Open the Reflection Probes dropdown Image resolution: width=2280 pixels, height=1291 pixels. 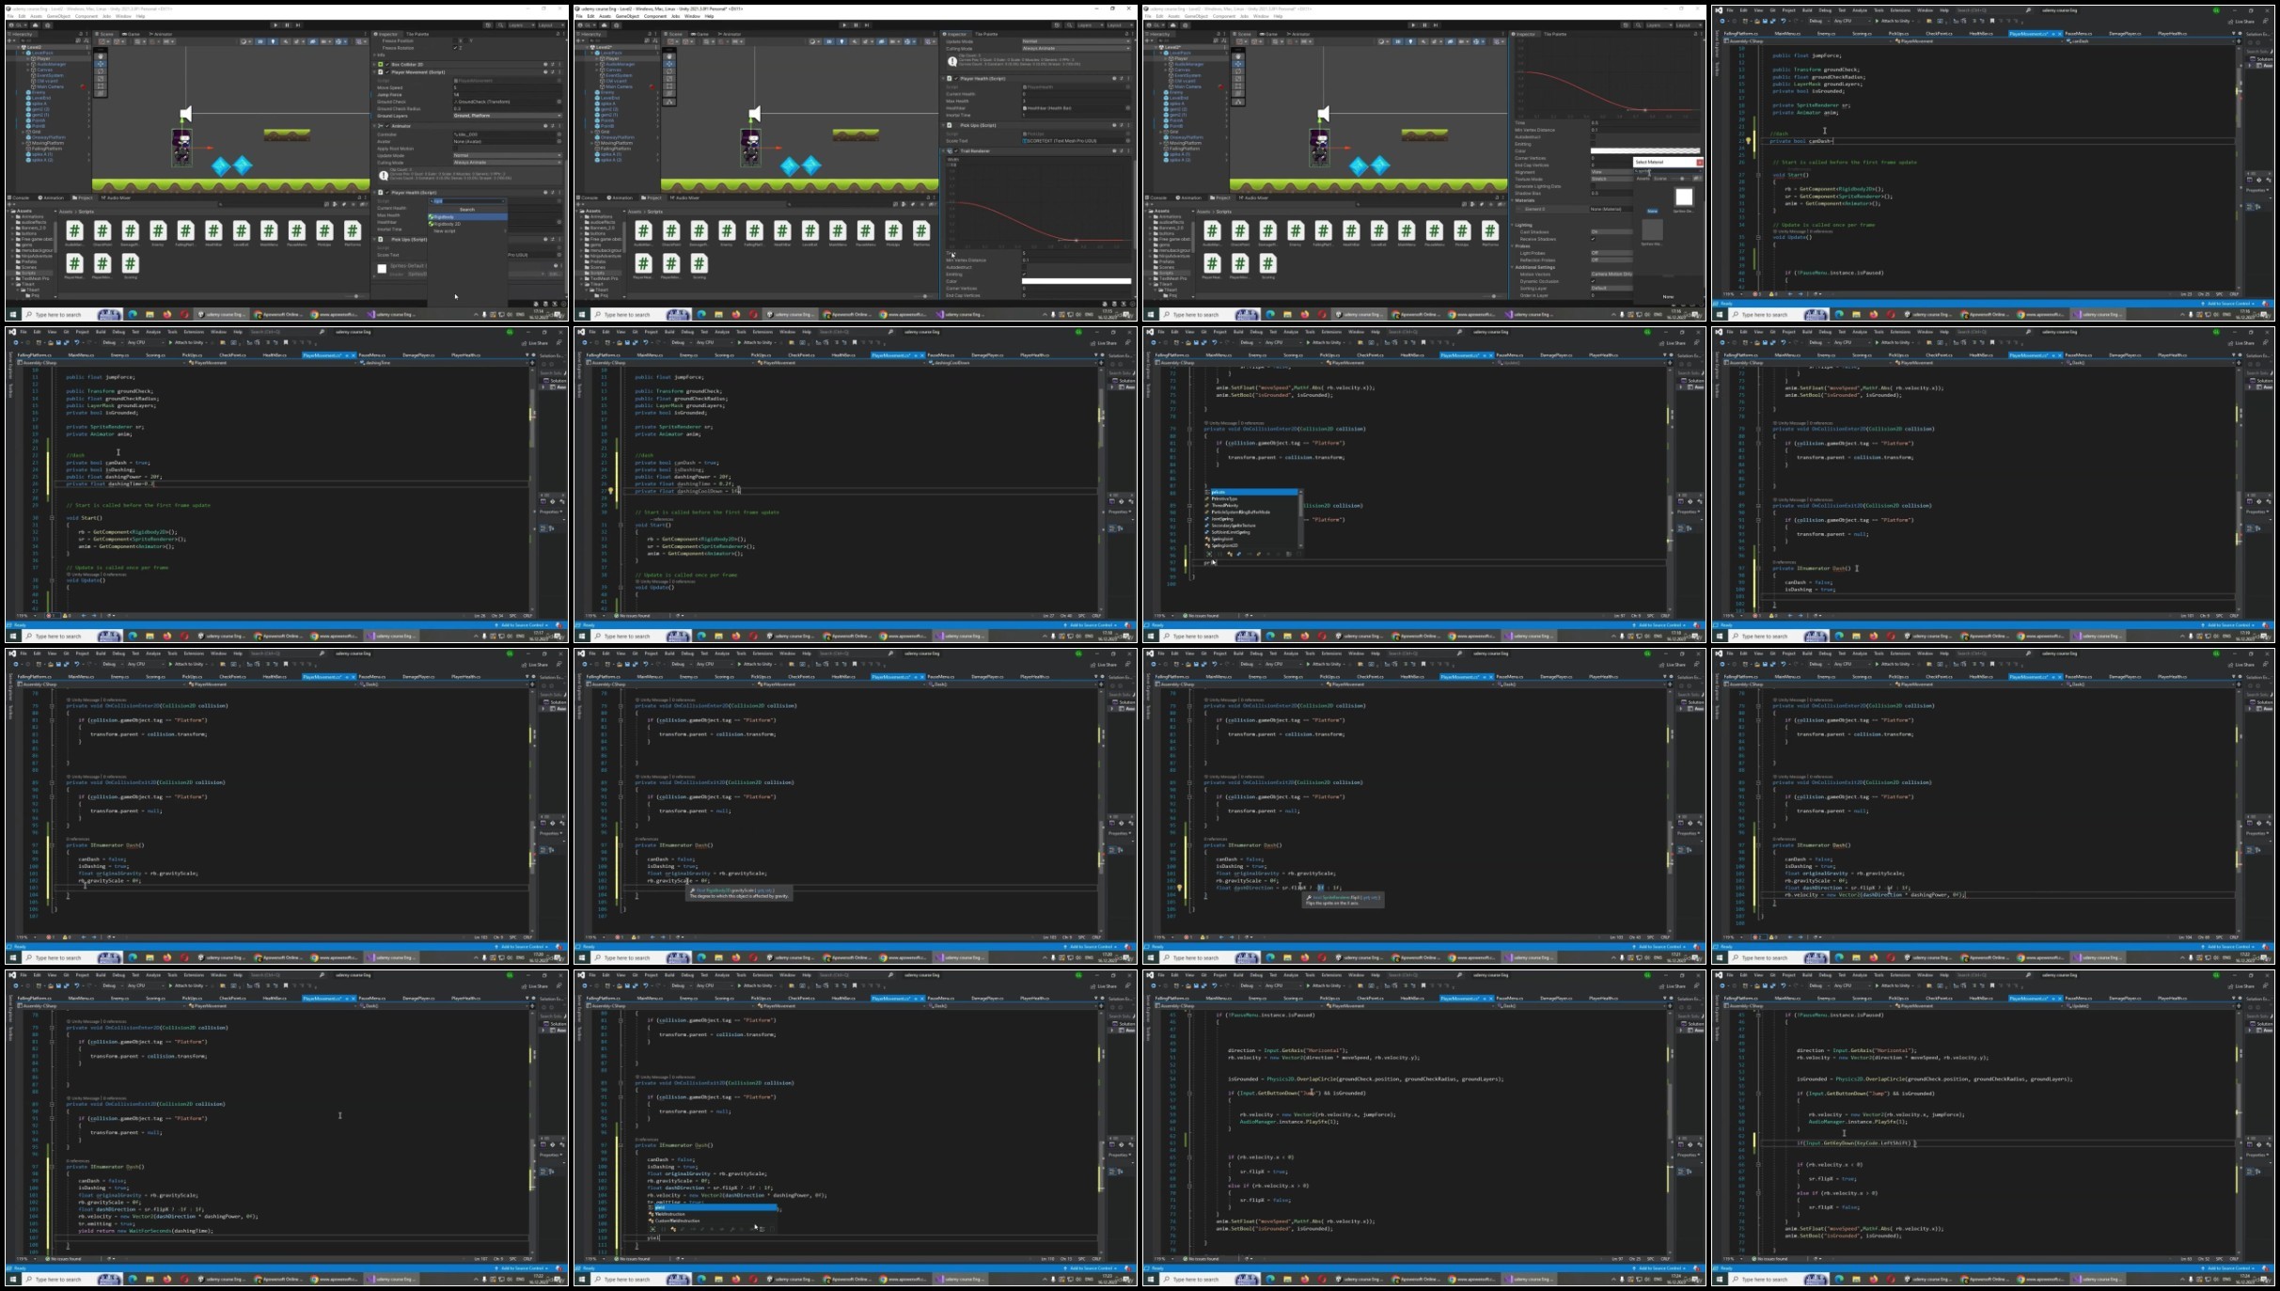[x=1612, y=260]
